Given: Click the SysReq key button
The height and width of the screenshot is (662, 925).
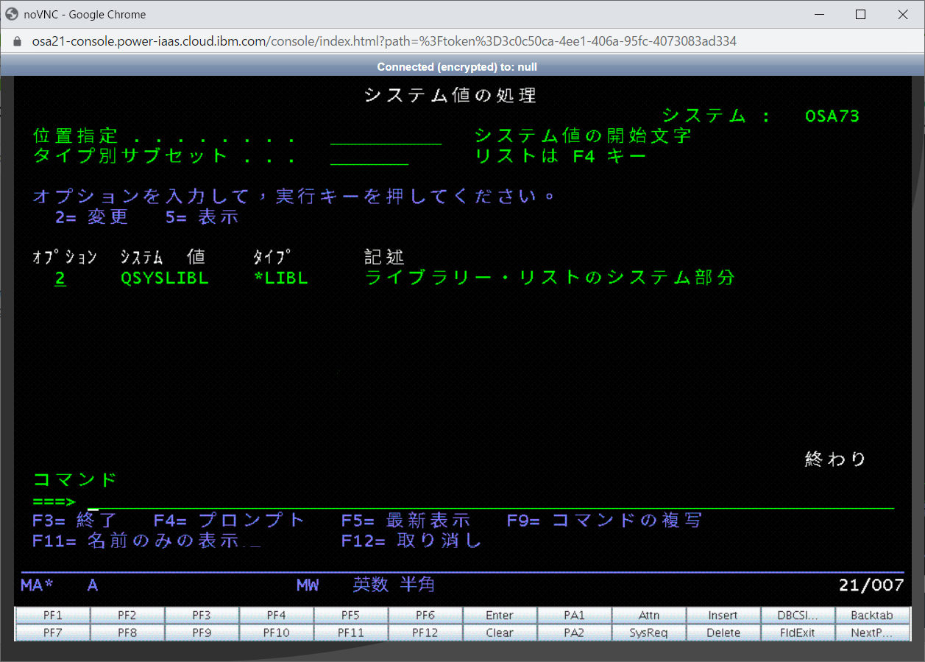Looking at the screenshot, I should pyautogui.click(x=649, y=633).
